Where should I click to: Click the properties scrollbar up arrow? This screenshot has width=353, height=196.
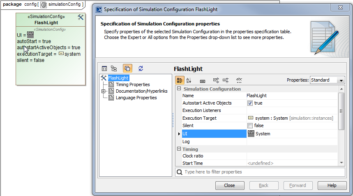click(341, 89)
